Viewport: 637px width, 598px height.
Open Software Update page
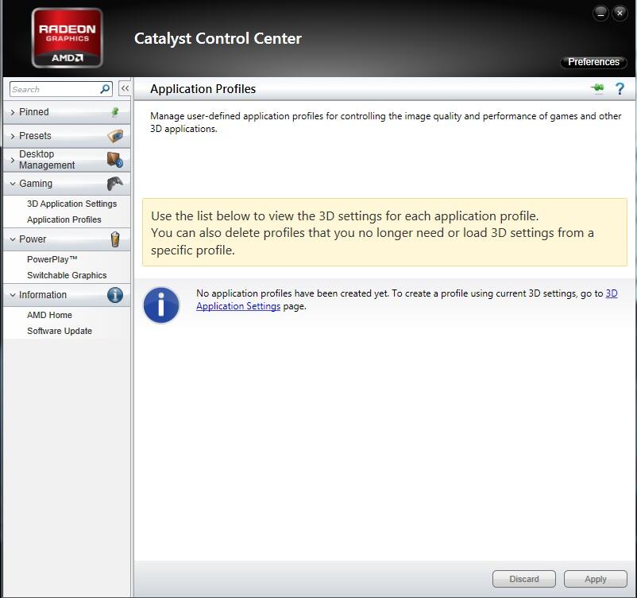click(x=60, y=331)
